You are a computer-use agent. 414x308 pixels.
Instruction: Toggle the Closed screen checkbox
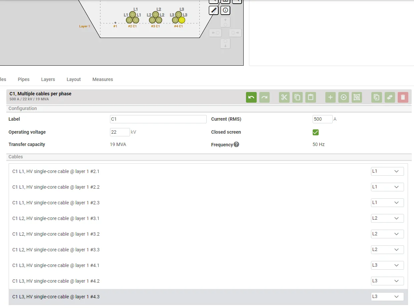tap(316, 132)
